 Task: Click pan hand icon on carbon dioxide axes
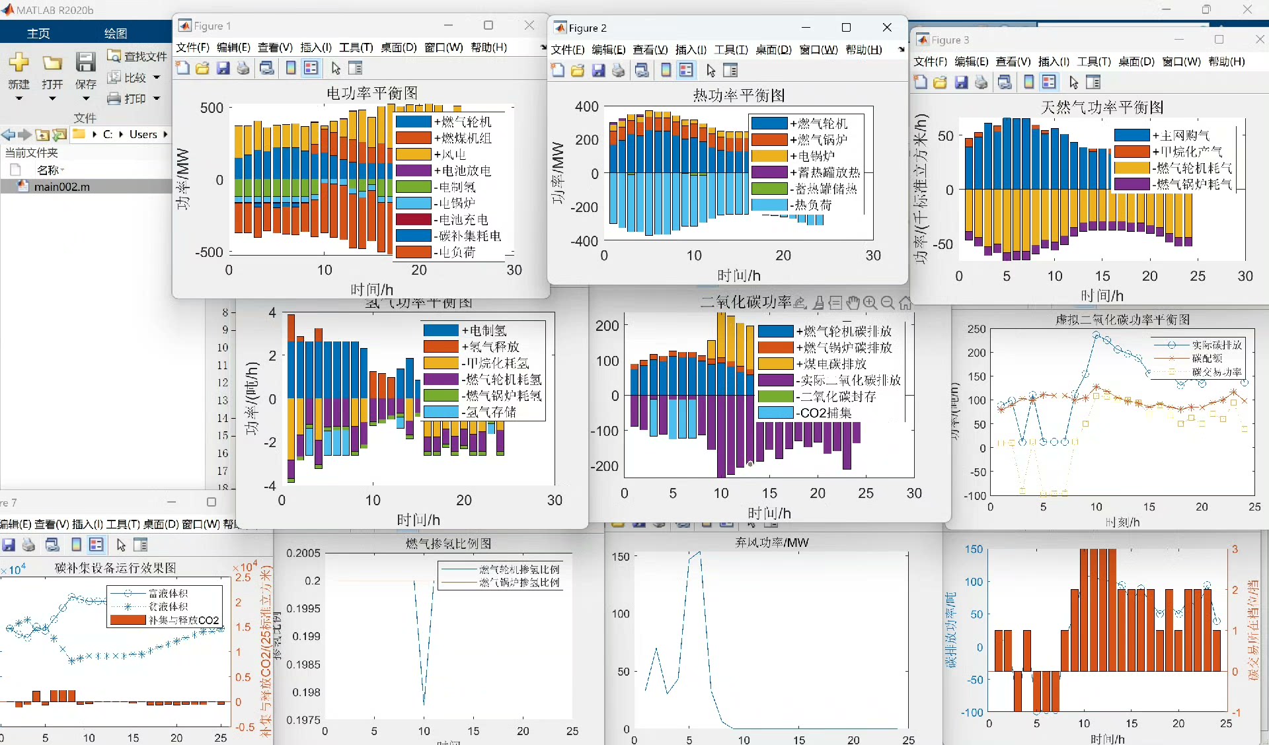point(853,303)
